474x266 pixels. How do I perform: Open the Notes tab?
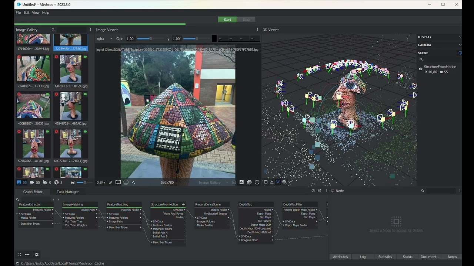pos(452,257)
